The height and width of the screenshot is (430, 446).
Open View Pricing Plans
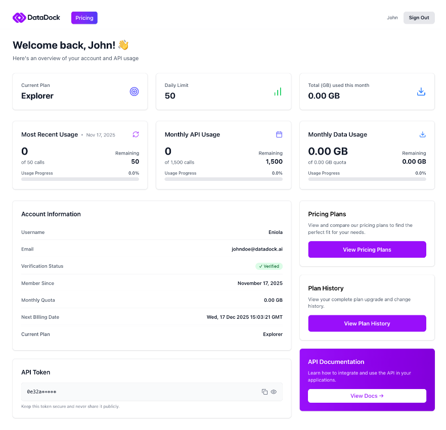click(367, 250)
